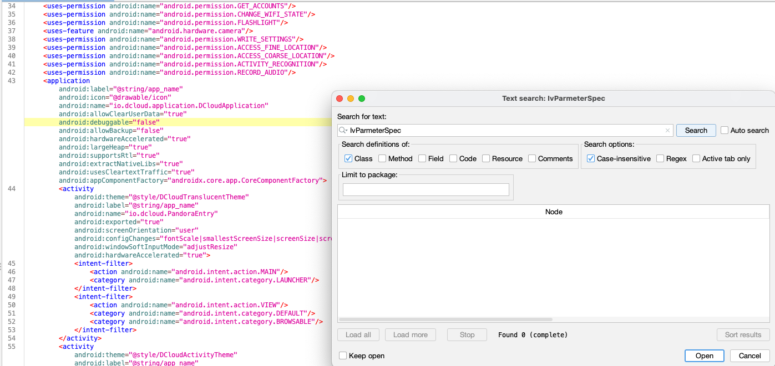Clear the search text with the X icon
Viewport: 775px width, 366px height.
[667, 131]
